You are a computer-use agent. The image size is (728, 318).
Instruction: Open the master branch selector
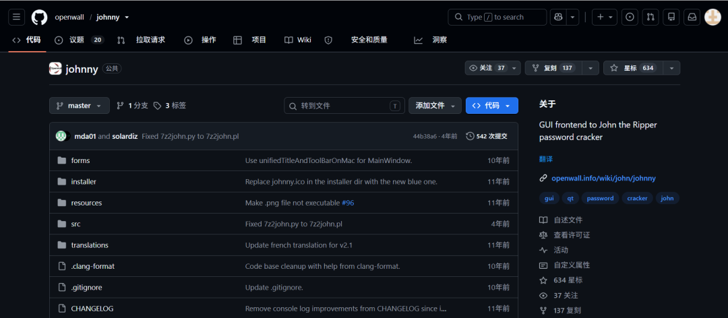(x=80, y=105)
